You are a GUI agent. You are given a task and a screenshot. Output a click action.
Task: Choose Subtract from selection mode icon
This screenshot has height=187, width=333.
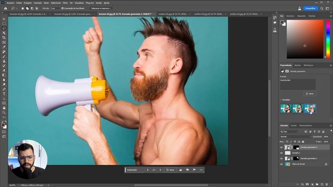tap(32, 8)
